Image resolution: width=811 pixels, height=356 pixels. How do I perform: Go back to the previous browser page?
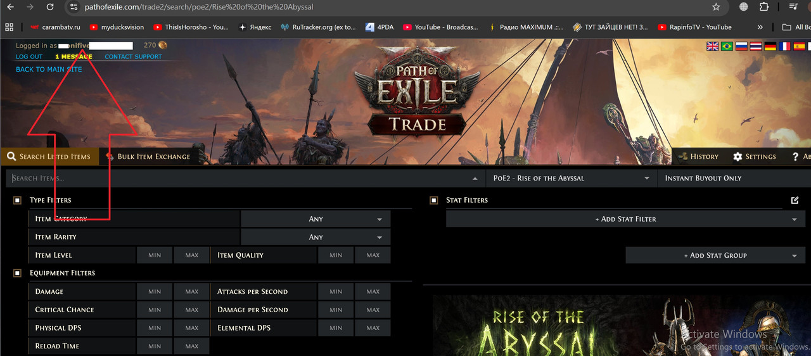pyautogui.click(x=10, y=7)
